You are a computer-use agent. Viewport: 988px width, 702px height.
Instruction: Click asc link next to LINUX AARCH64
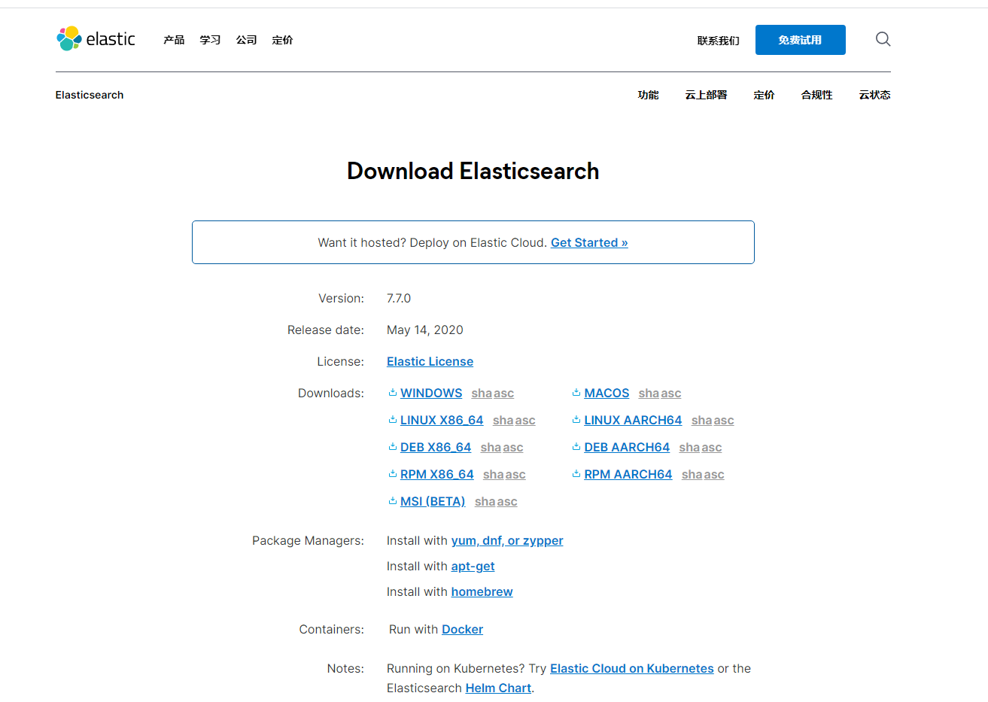pyautogui.click(x=724, y=421)
